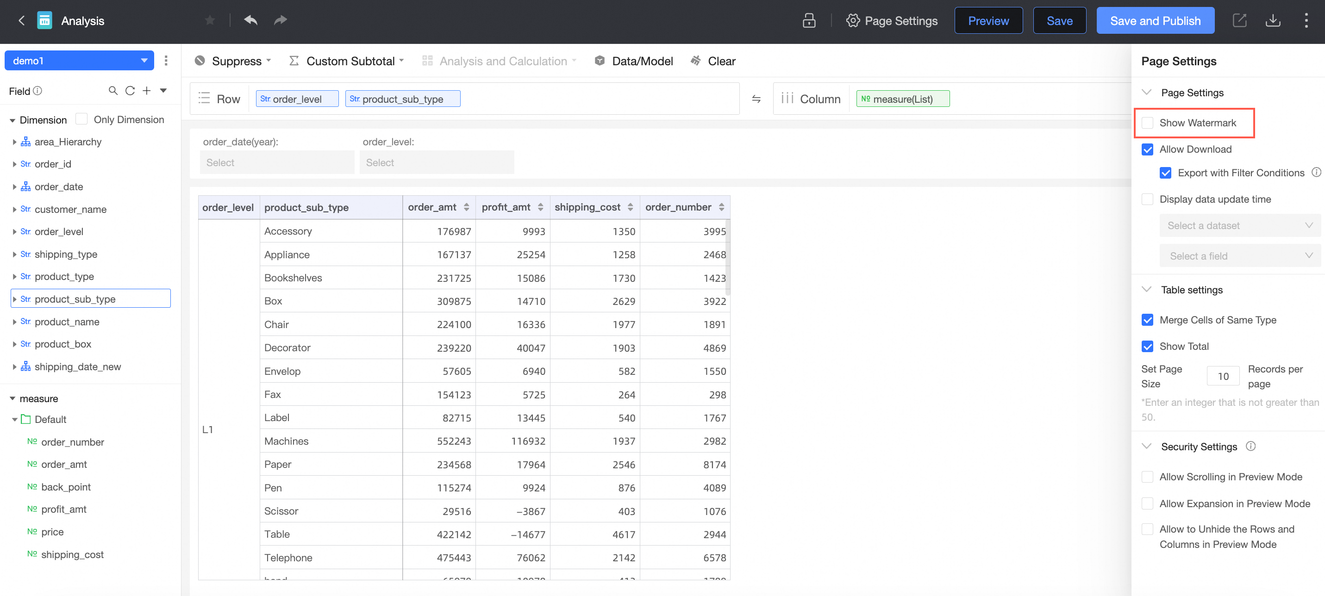Enable the Show Watermark checkbox
Viewport: 1325px width, 596px height.
(x=1147, y=123)
